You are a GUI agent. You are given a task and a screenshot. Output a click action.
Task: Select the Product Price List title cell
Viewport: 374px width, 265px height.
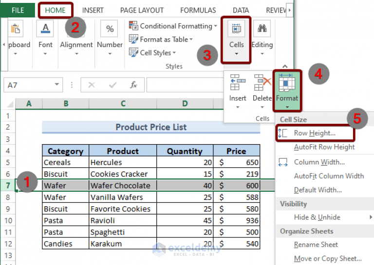151,127
